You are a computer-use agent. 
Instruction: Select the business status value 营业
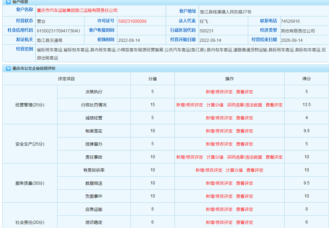(x=41, y=21)
